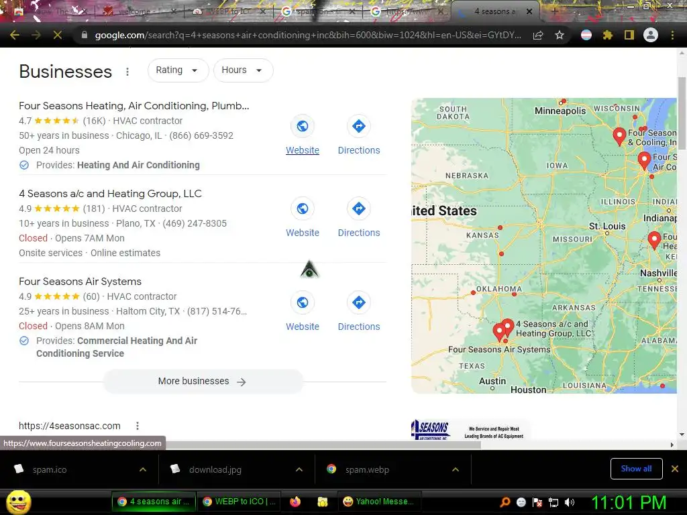The height and width of the screenshot is (515, 687).
Task: Open Yahoo! Messenger from taskbar
Action: [x=379, y=502]
